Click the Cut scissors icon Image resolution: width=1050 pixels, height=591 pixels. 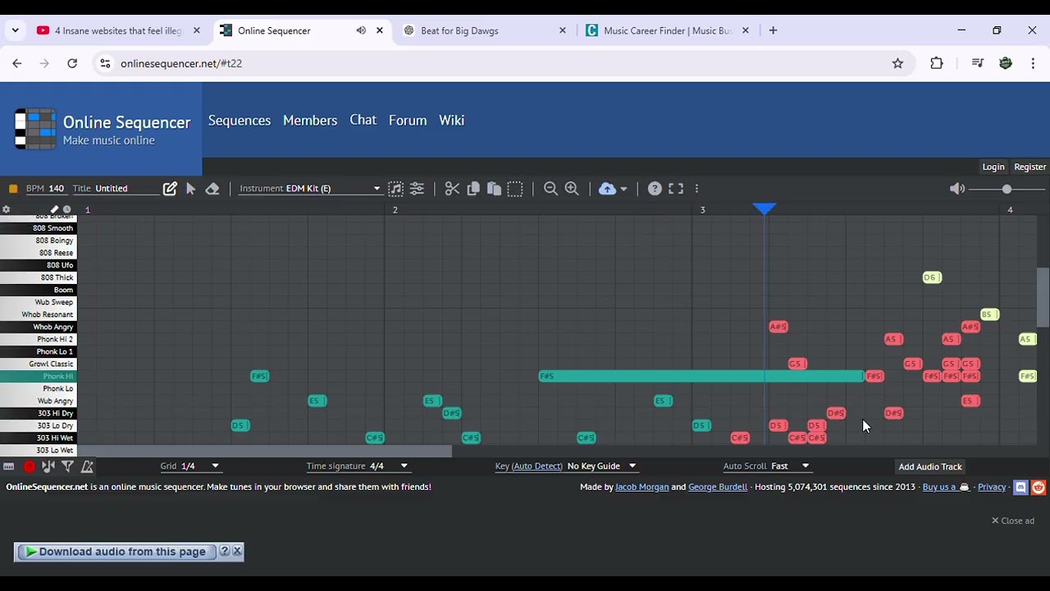[452, 189]
